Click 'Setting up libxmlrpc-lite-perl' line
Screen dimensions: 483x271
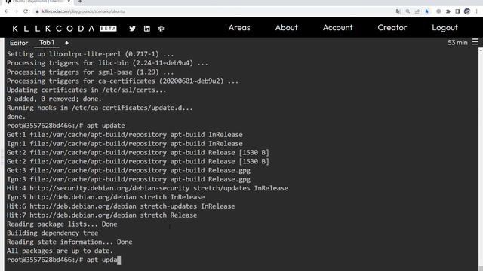coord(91,54)
